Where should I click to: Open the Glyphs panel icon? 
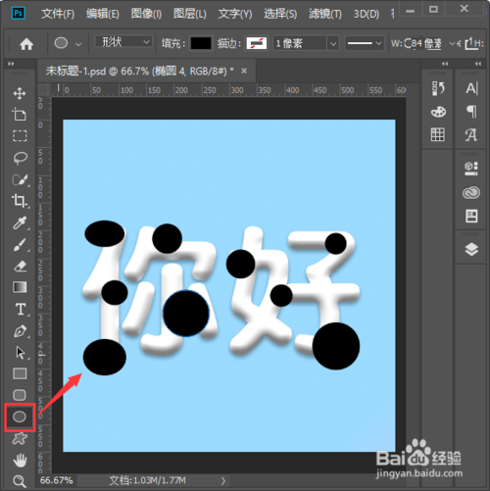[x=471, y=135]
